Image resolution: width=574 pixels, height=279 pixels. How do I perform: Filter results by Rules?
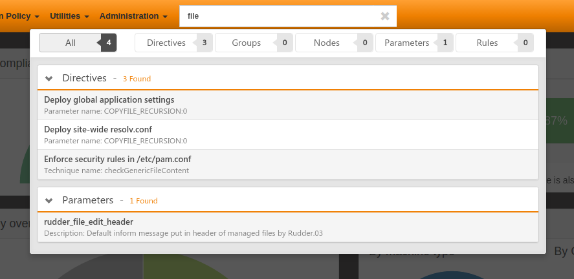tap(494, 43)
